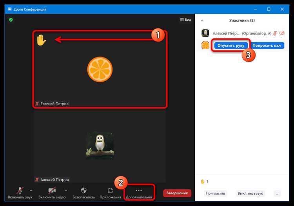294x206 pixels.
Task: Open the Security shield menu
Action: pyautogui.click(x=83, y=193)
